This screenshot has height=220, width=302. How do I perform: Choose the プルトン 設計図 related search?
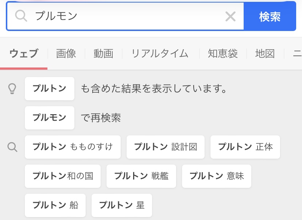click(x=166, y=147)
